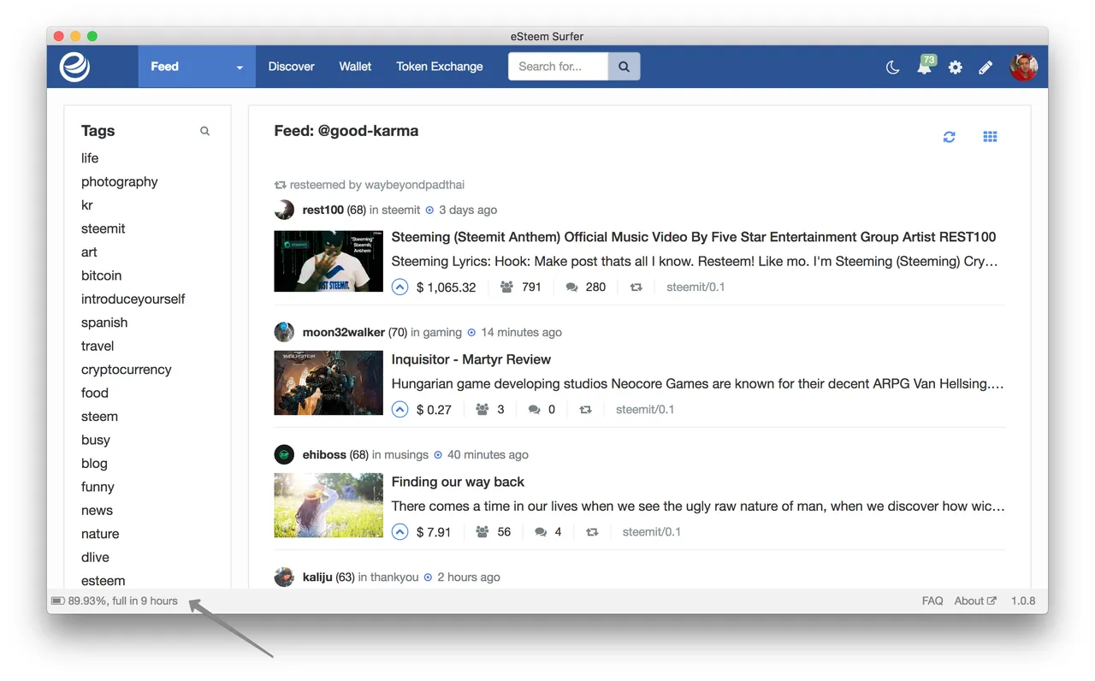The image size is (1095, 681).
Task: Open notifications bell with 73 badge
Action: pos(925,66)
